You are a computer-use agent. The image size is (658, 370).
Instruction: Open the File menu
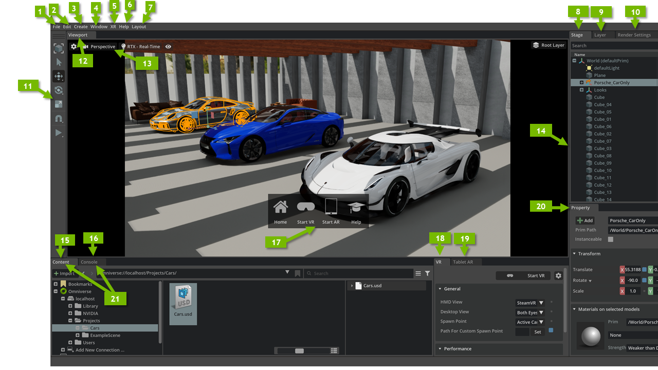[56, 27]
